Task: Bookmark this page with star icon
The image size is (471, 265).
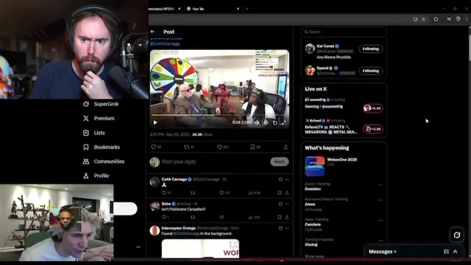Action: [x=424, y=19]
